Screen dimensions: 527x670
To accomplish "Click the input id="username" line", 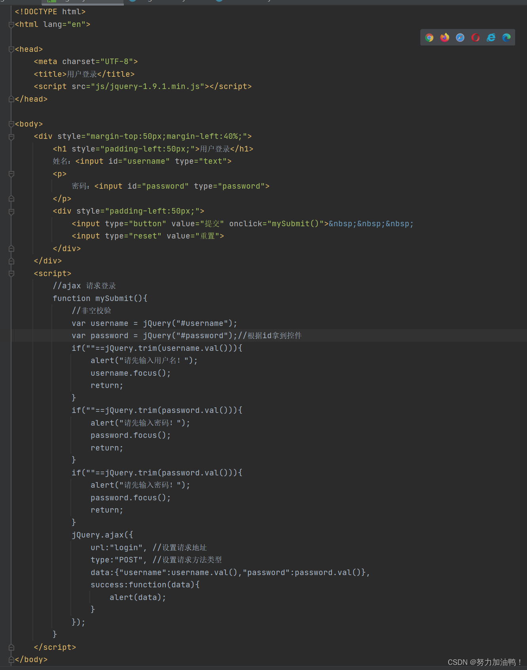I will click(x=142, y=161).
